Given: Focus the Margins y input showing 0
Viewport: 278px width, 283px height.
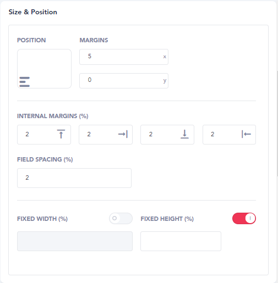Looking at the screenshot, I should click(124, 81).
